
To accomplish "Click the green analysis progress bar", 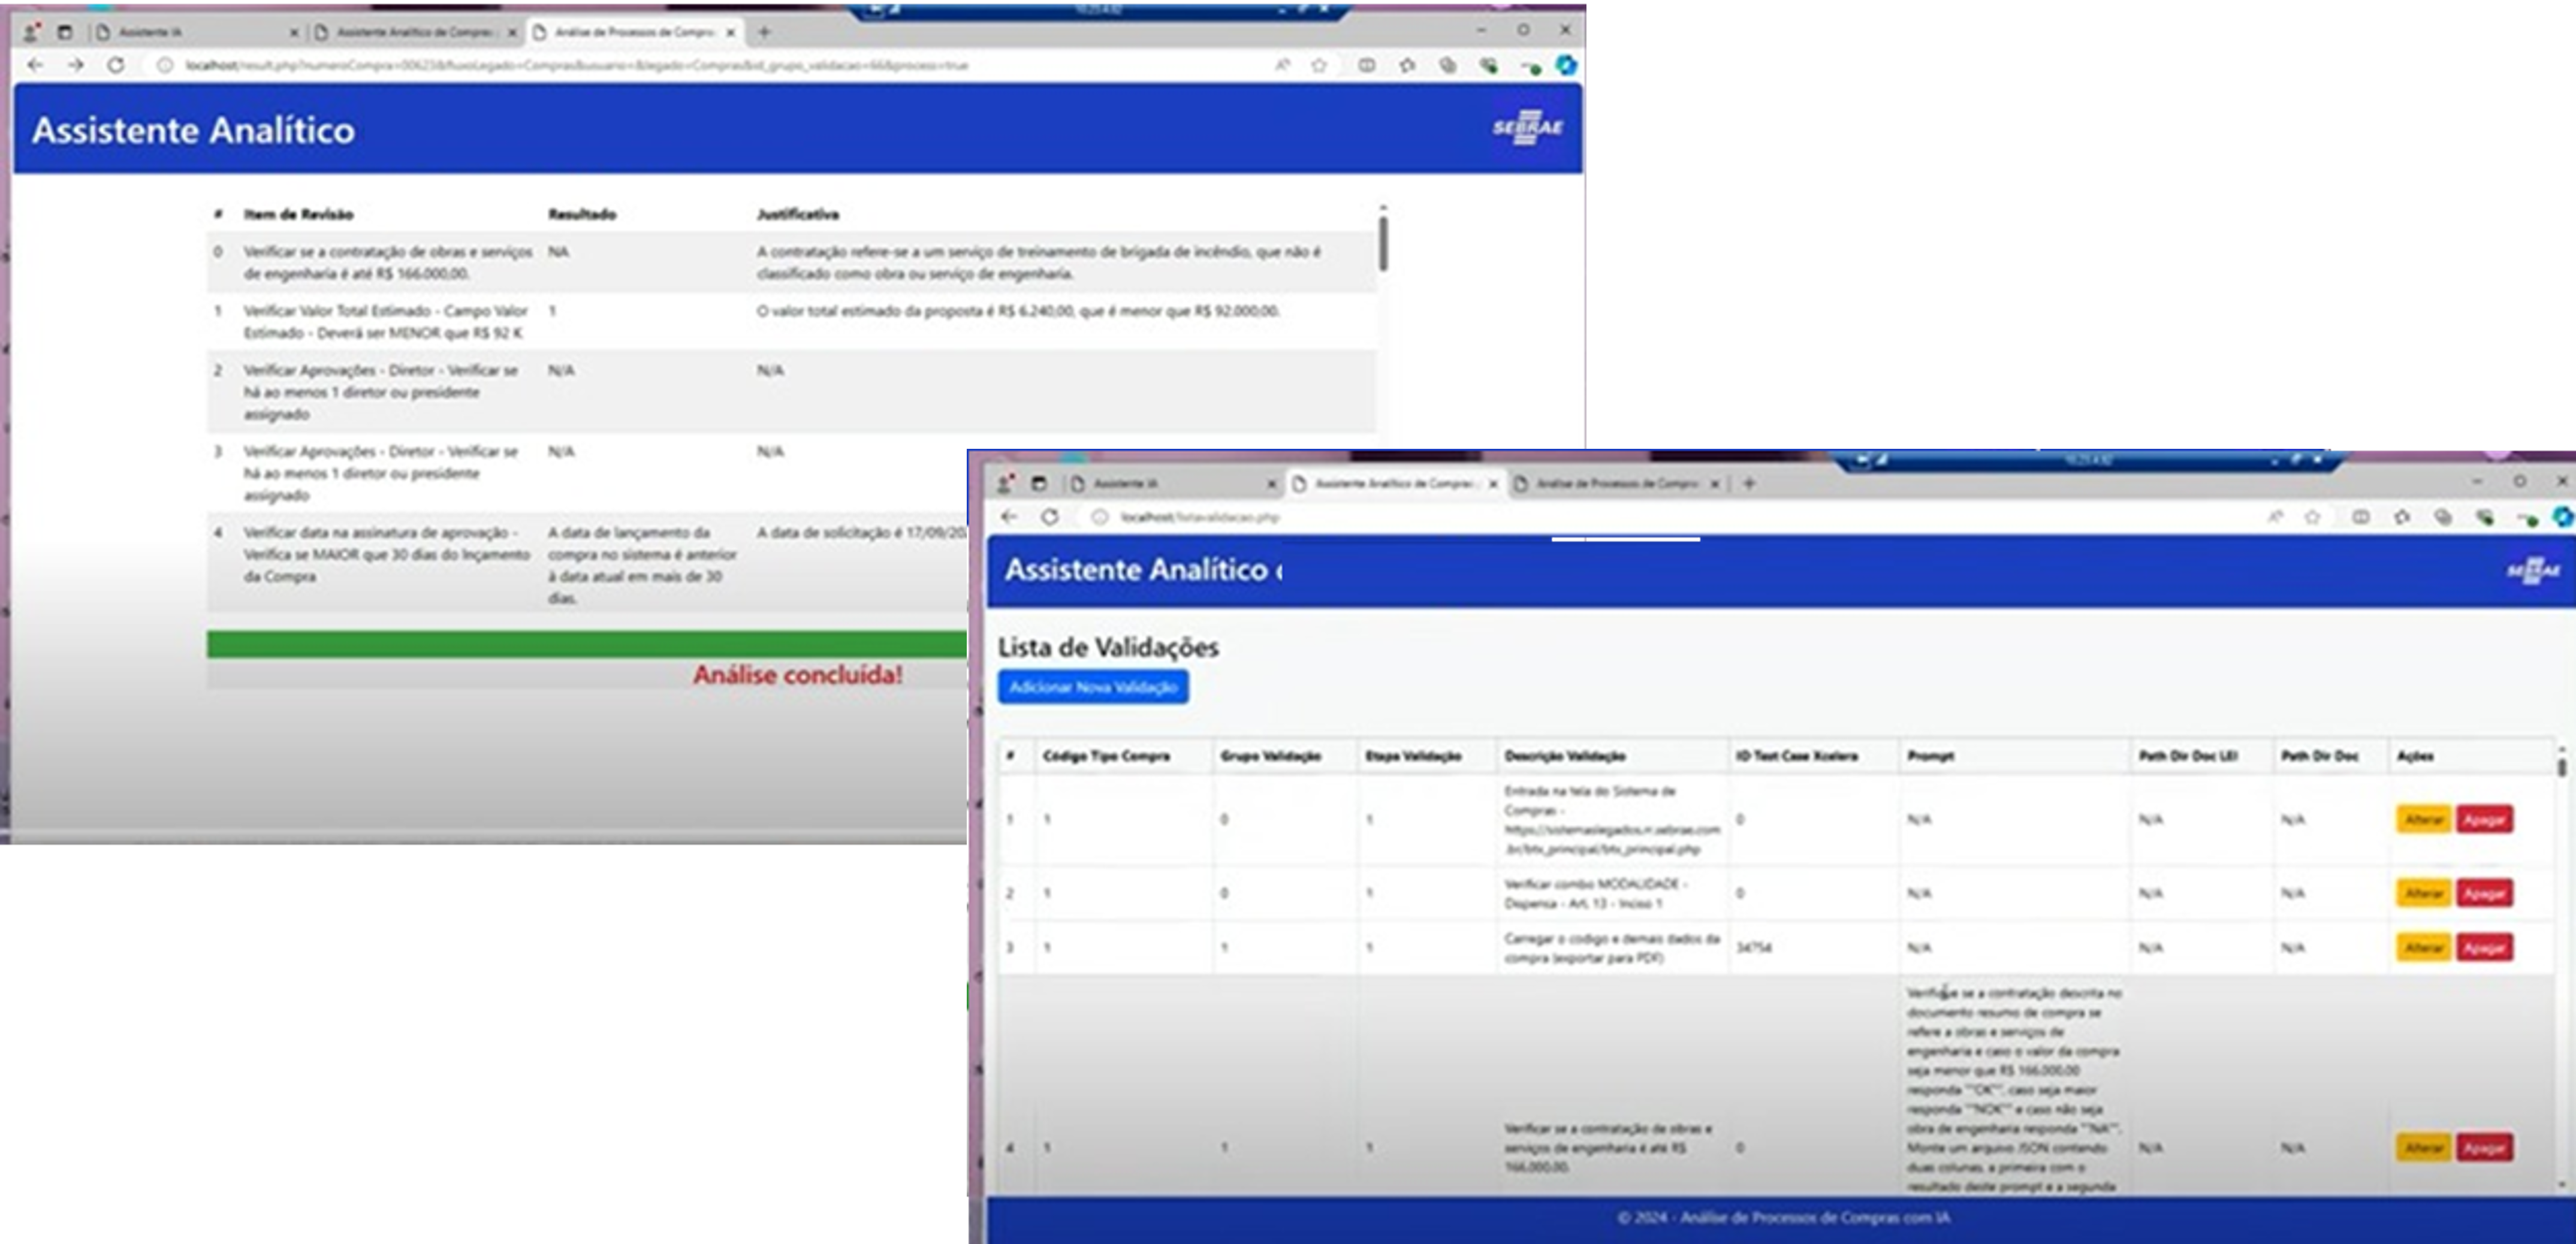I will pyautogui.click(x=586, y=644).
